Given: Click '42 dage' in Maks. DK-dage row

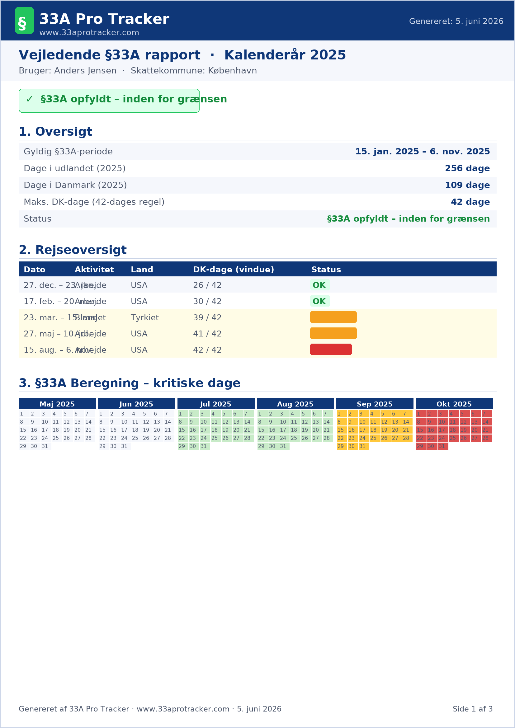Looking at the screenshot, I should (x=470, y=202).
